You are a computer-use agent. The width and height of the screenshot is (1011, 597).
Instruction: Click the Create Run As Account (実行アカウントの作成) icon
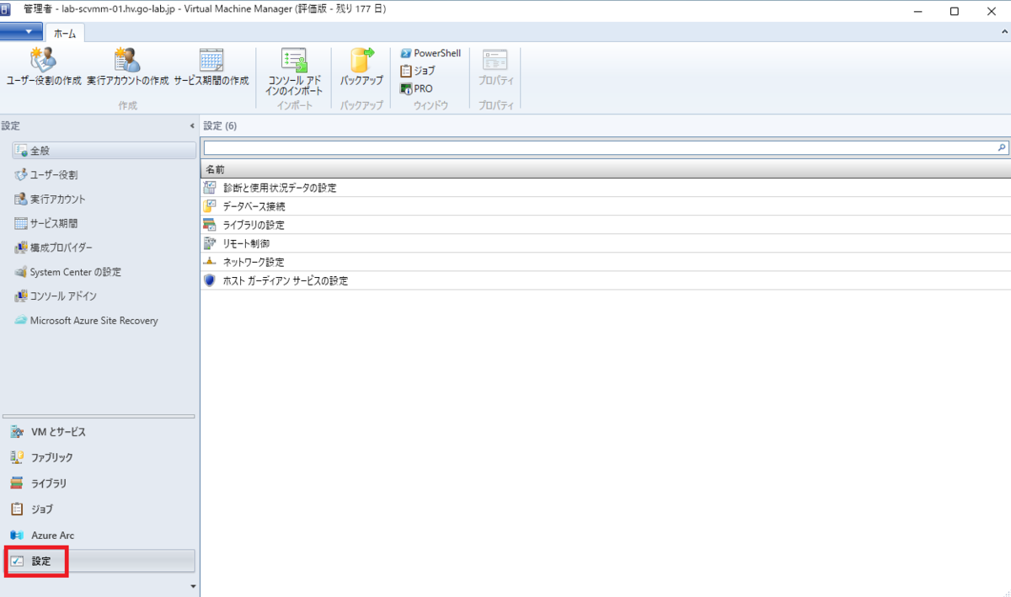tap(127, 60)
